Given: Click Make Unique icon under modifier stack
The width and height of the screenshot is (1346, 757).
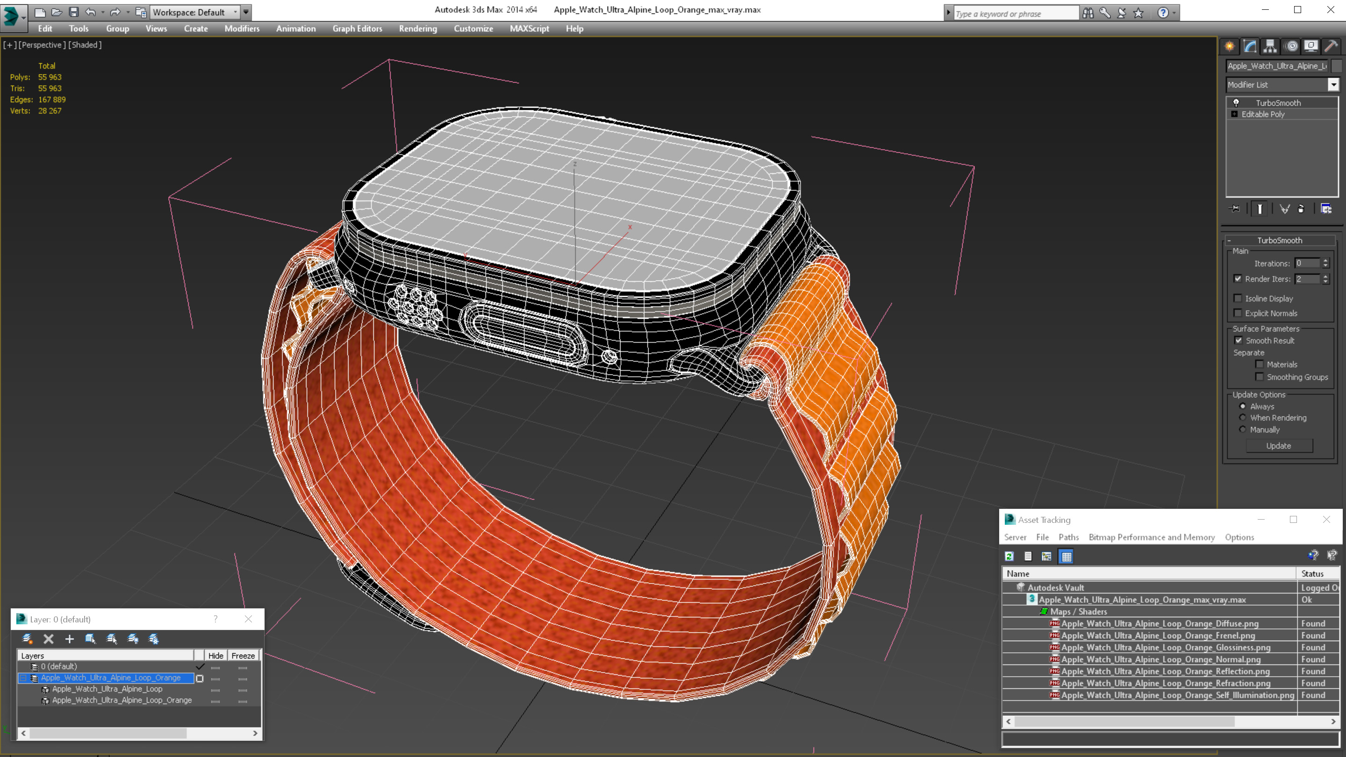Looking at the screenshot, I should tap(1284, 209).
